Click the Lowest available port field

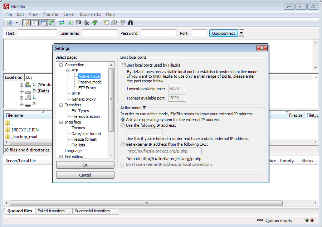pos(177,89)
